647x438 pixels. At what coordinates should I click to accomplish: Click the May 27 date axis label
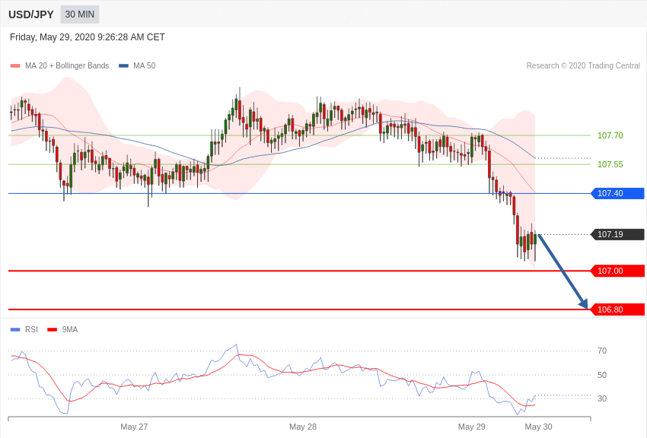[134, 427]
